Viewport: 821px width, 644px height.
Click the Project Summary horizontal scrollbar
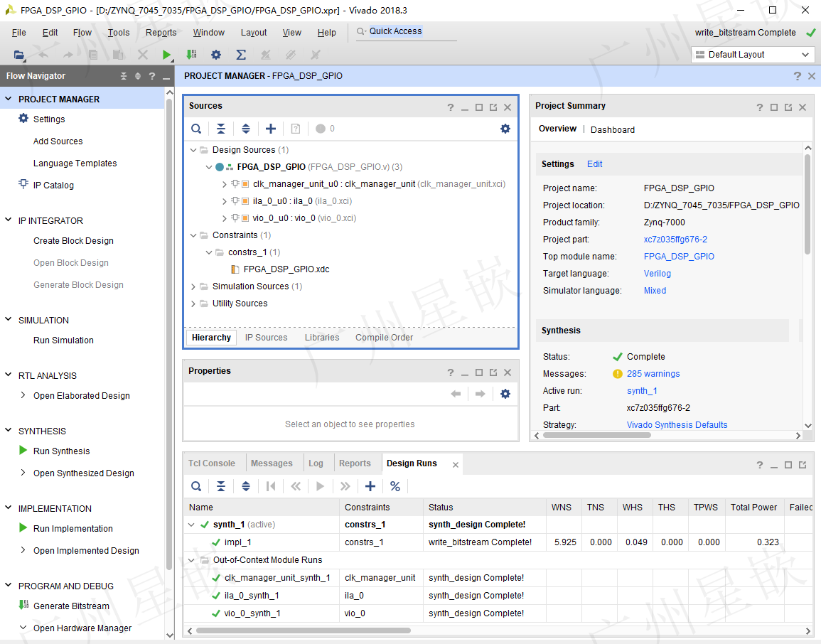click(597, 435)
